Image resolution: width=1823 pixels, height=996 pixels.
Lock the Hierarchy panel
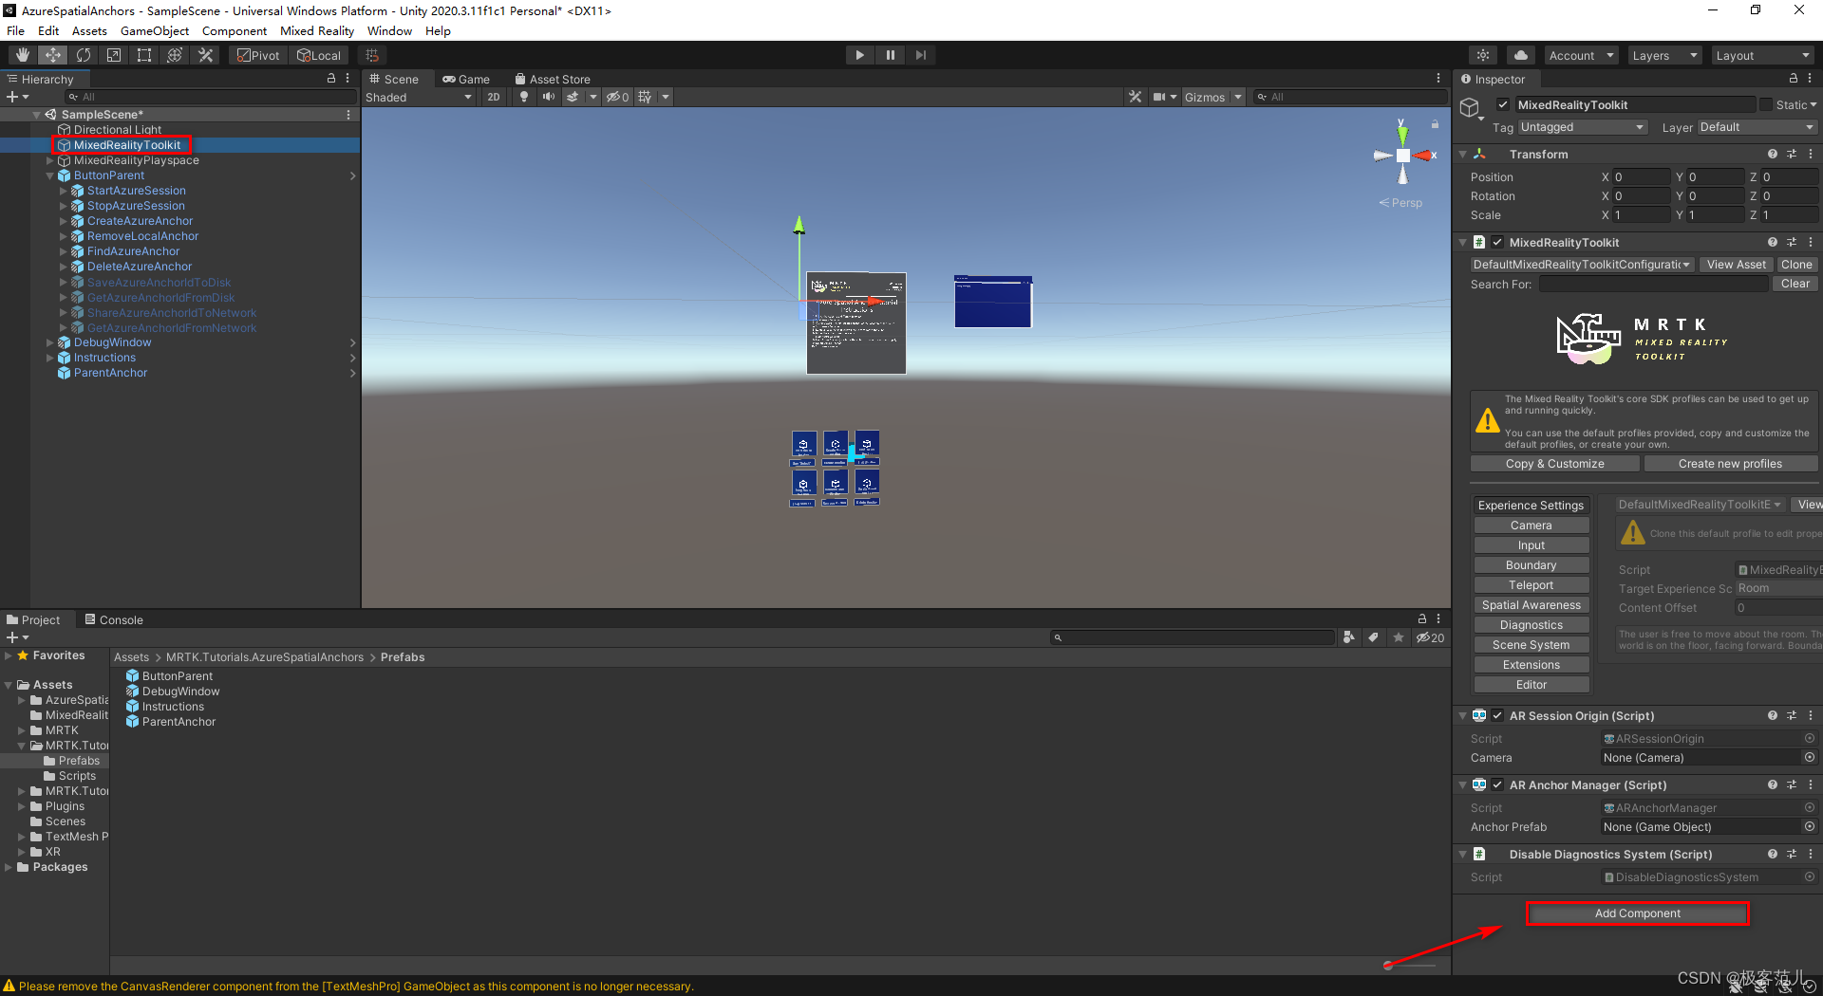tap(331, 78)
